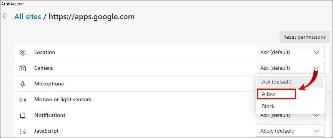Image resolution: width=333 pixels, height=138 pixels.
Task: Click the JavaScript JS icon
Action: 23,131
